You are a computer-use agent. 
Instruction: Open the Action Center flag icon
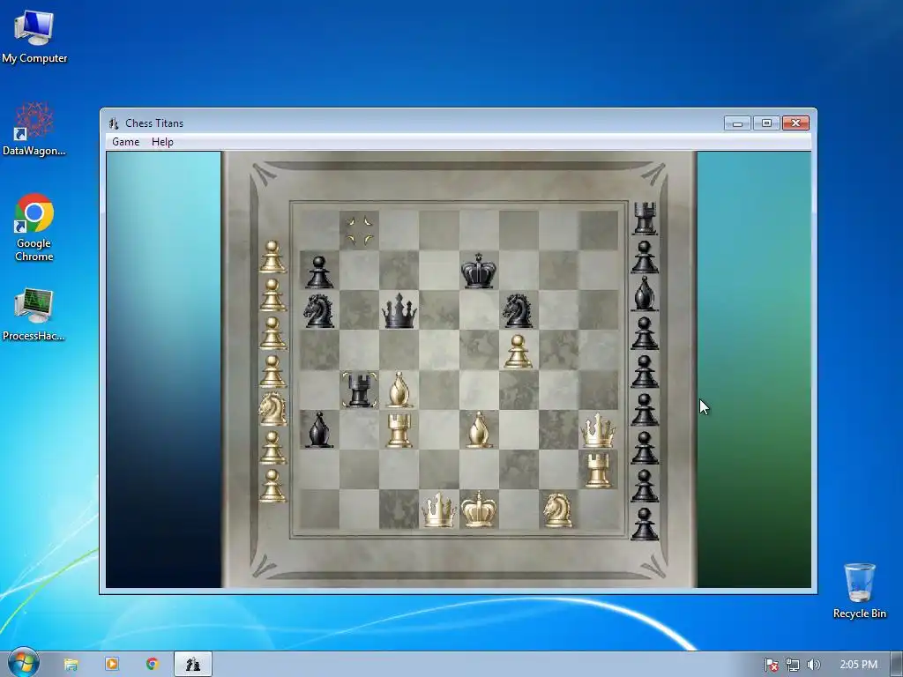pos(771,665)
